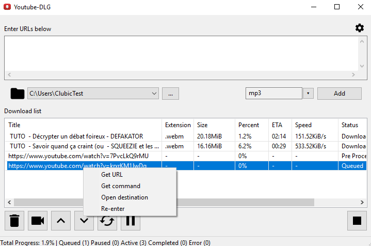Screen dimensions: 371x246
Task: Click the 6.2% percent cell
Action: pos(245,146)
